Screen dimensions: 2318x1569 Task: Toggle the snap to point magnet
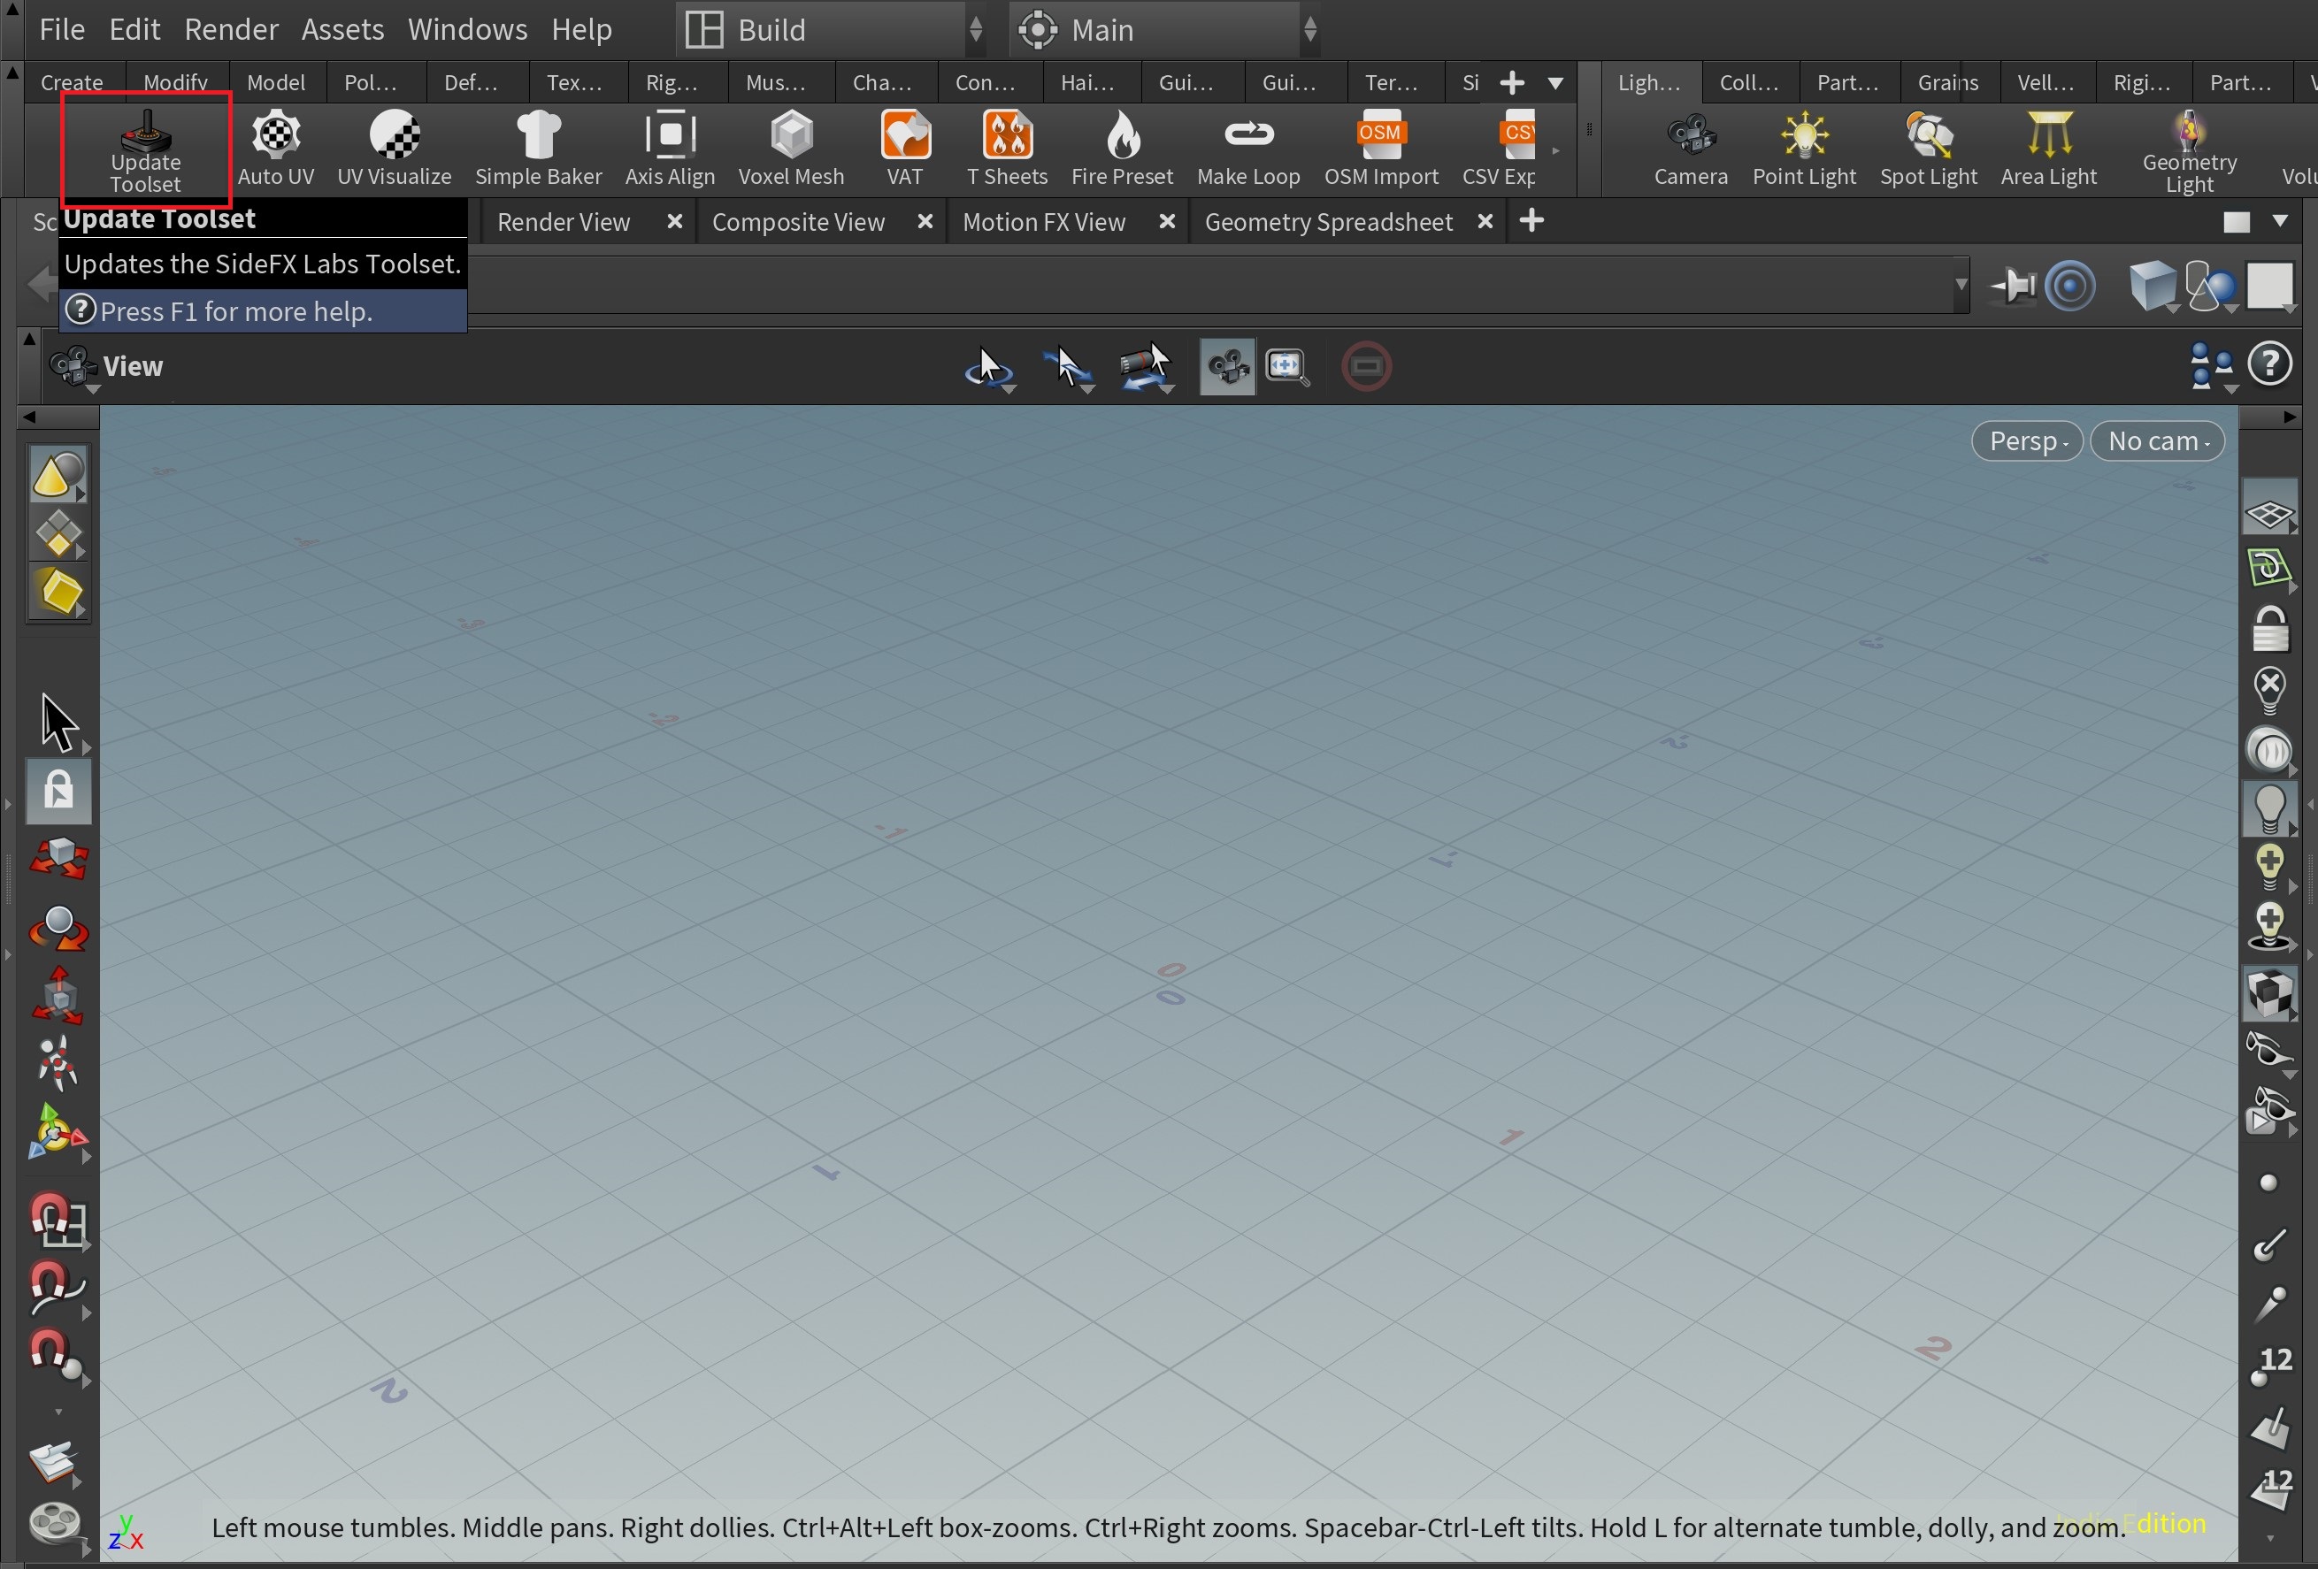pos(58,1357)
